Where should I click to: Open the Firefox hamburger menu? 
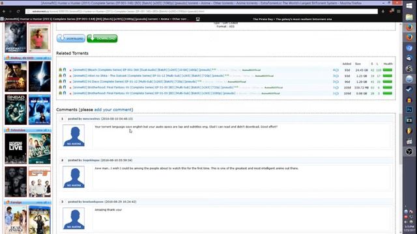click(399, 12)
